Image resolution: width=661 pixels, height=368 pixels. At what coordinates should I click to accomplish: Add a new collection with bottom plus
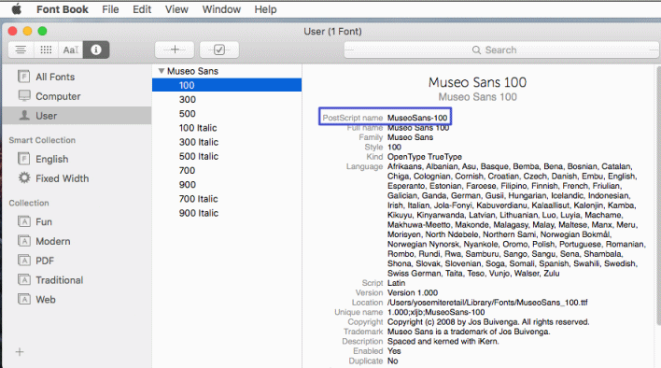20,351
